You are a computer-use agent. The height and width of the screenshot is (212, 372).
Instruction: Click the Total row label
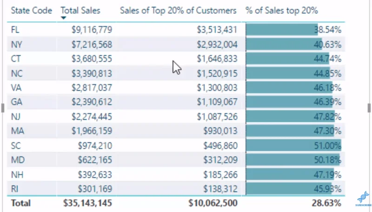coord(21,203)
